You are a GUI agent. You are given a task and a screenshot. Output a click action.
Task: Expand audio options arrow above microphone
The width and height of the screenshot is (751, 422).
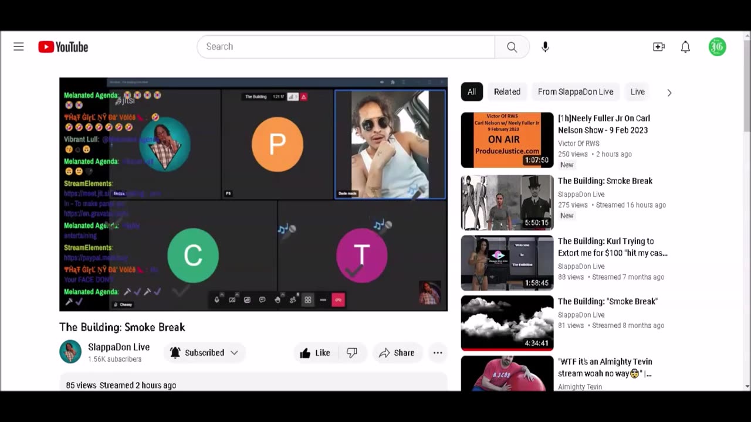tap(222, 295)
